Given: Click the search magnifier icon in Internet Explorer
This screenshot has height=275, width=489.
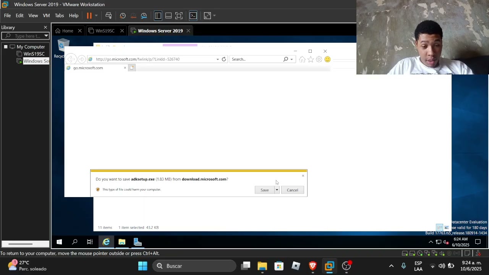Looking at the screenshot, I should (286, 59).
